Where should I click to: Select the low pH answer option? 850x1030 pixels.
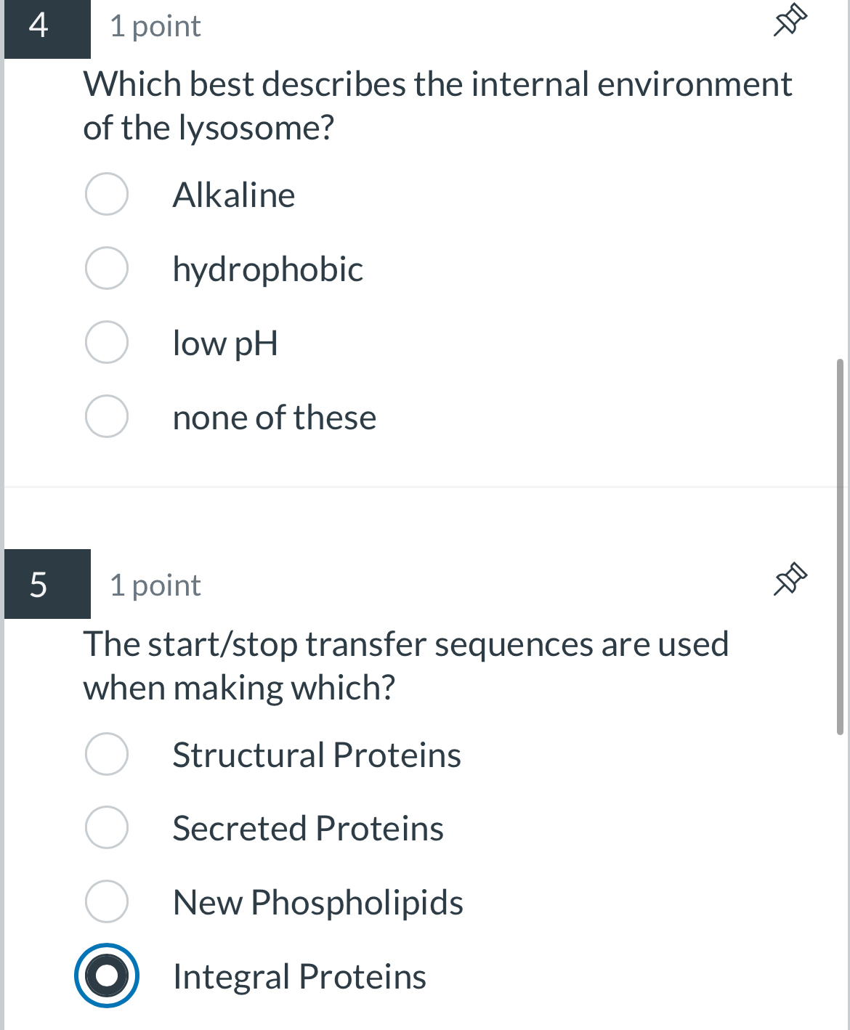(x=106, y=342)
